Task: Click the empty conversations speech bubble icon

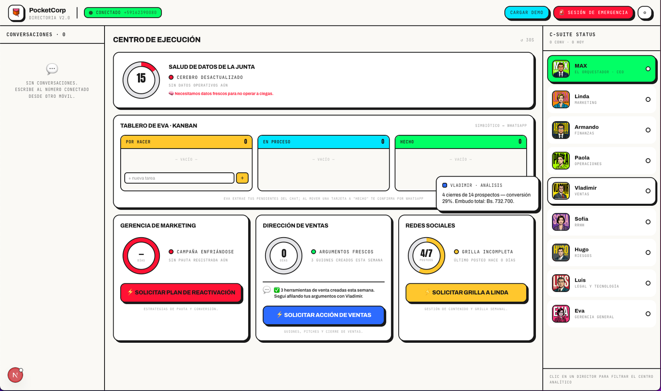Action: coord(52,69)
